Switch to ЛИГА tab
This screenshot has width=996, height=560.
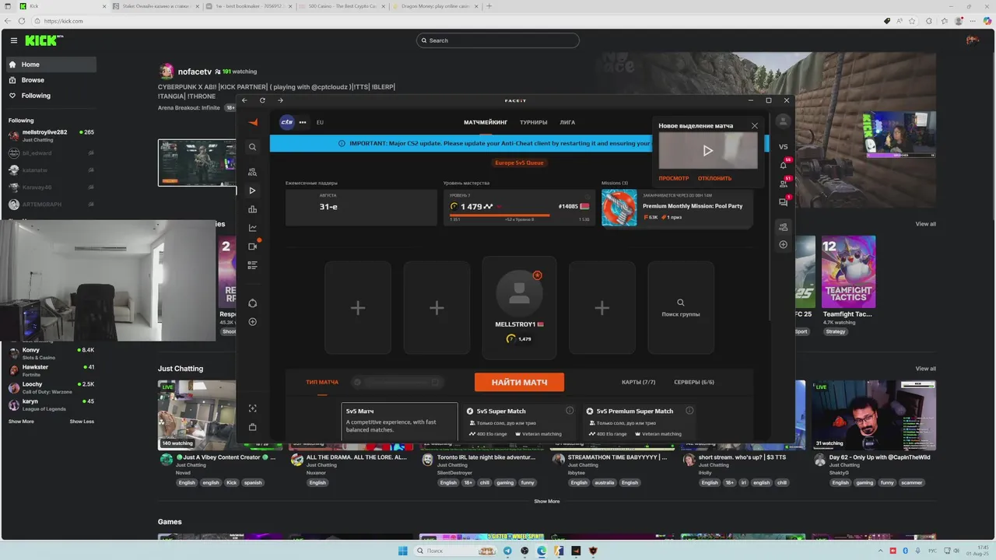coord(567,122)
